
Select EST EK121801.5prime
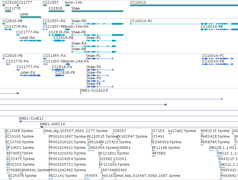pos(100,156)
